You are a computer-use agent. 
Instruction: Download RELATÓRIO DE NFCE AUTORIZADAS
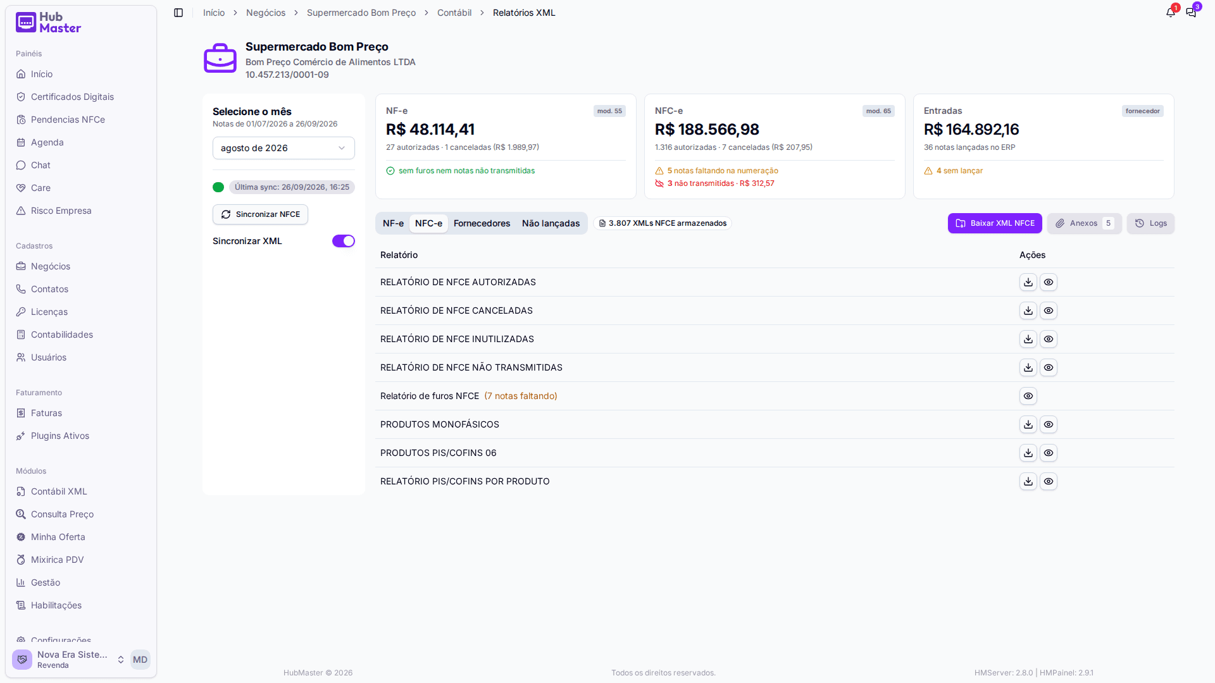(1028, 282)
